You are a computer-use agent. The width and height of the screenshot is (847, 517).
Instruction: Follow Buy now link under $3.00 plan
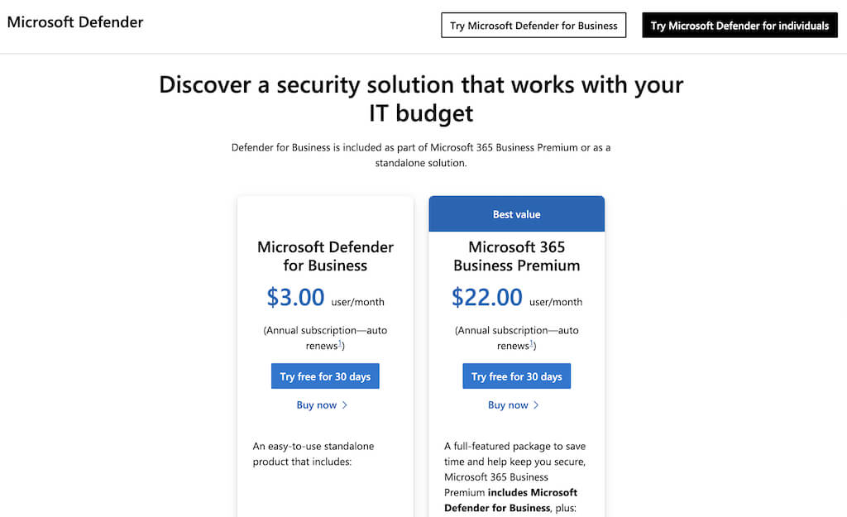[317, 405]
